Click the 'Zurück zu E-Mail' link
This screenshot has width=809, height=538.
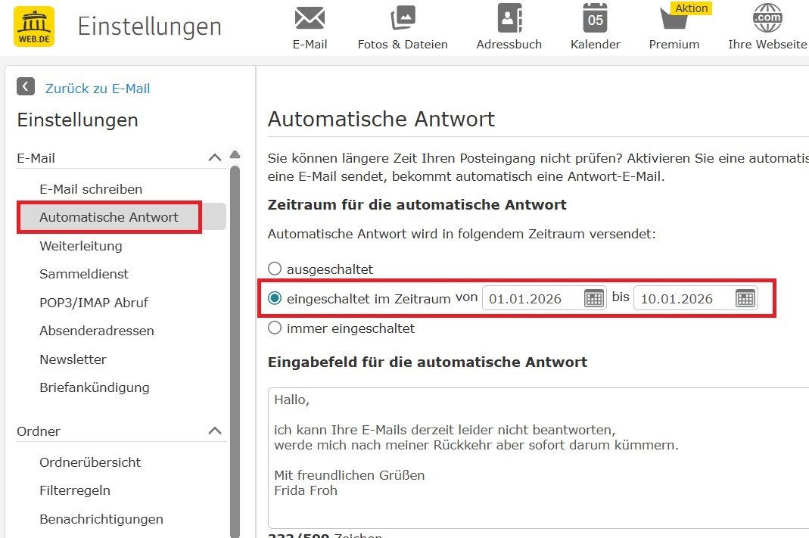(x=98, y=89)
